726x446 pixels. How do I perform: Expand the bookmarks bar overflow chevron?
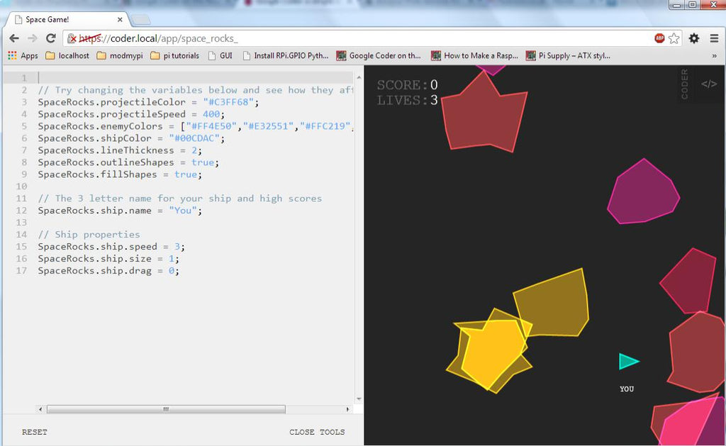(x=714, y=55)
